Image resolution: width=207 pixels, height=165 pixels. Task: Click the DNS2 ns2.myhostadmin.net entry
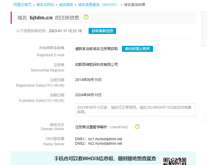click(99, 144)
